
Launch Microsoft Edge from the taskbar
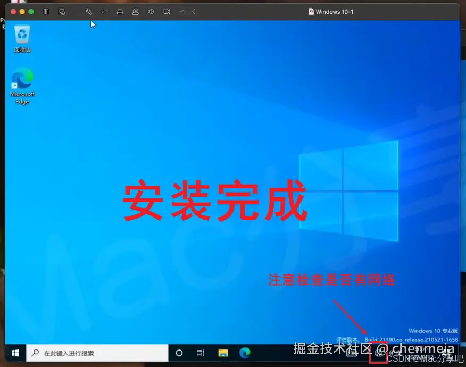point(245,353)
